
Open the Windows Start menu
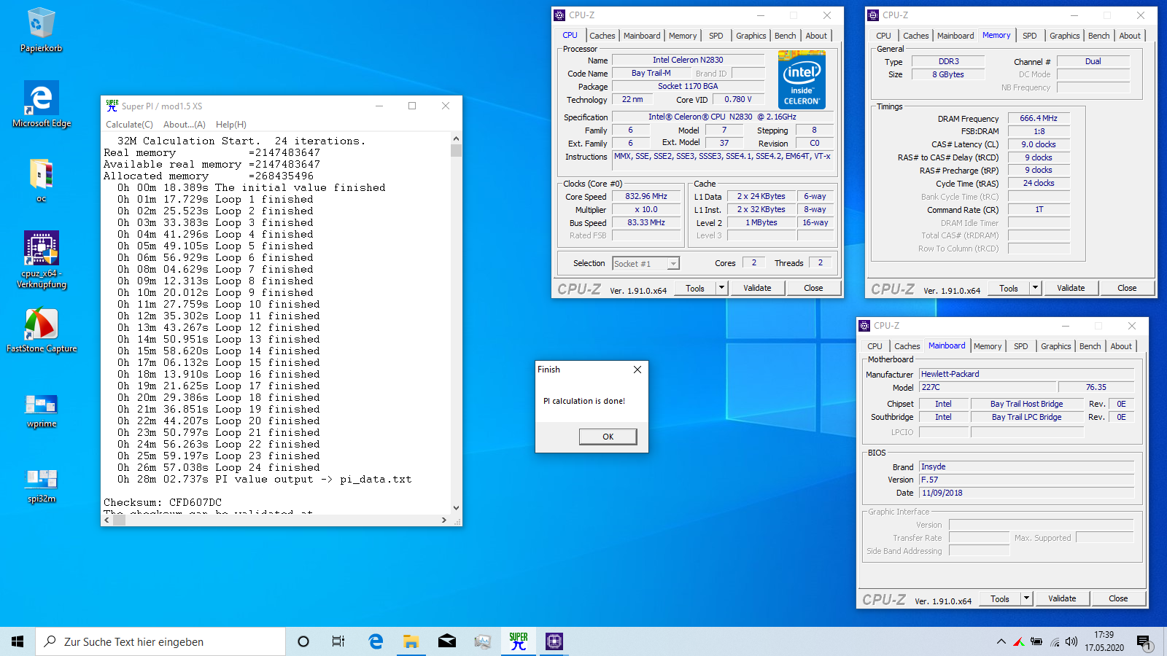click(18, 641)
